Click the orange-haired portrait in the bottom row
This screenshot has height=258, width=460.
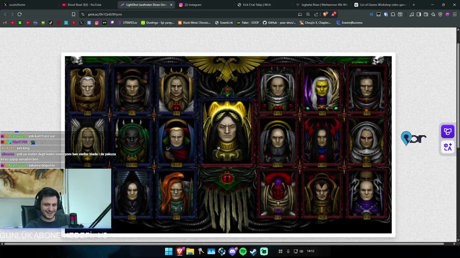pos(176,194)
